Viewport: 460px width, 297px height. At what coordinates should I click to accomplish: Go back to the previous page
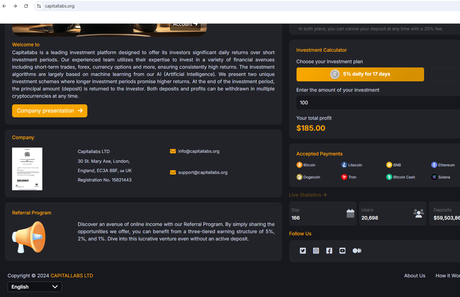tap(4, 6)
